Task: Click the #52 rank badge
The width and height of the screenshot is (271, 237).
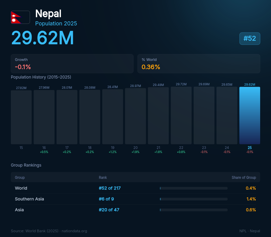Action: [x=250, y=39]
